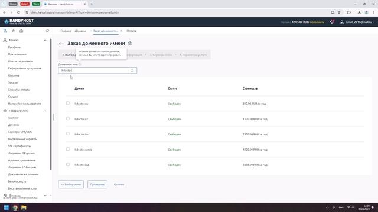Open Серверы VPS/VDS in the sidebar
The width and height of the screenshot is (378, 212).
20,132
